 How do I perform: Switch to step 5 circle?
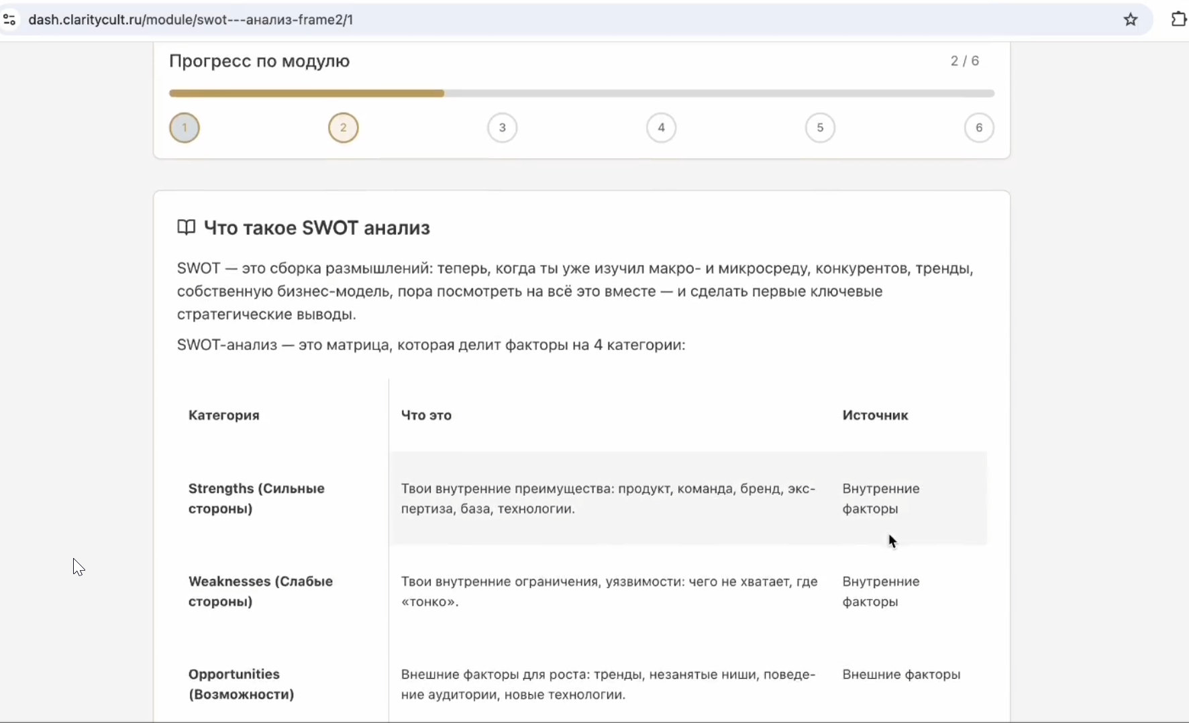[x=820, y=128]
